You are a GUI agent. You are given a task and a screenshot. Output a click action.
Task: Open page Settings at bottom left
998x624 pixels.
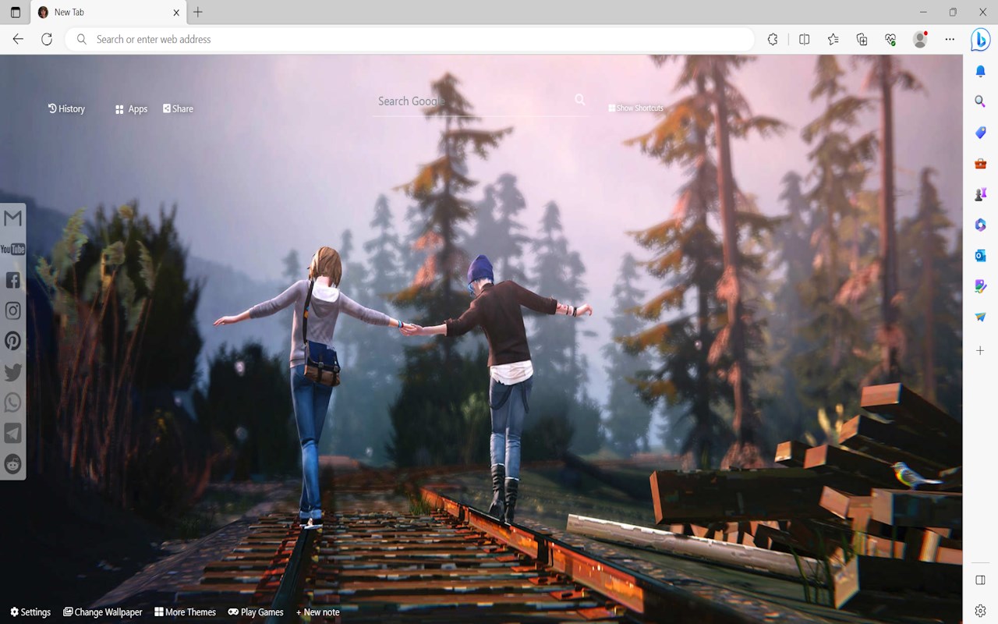[30, 612]
